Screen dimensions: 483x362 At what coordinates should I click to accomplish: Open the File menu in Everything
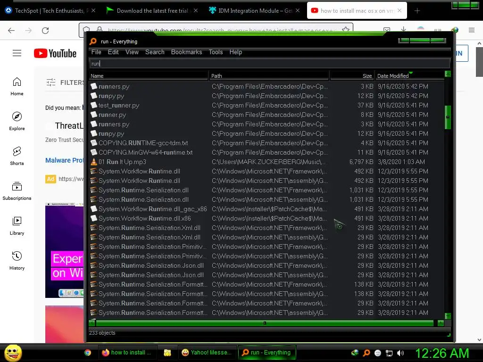point(96,52)
